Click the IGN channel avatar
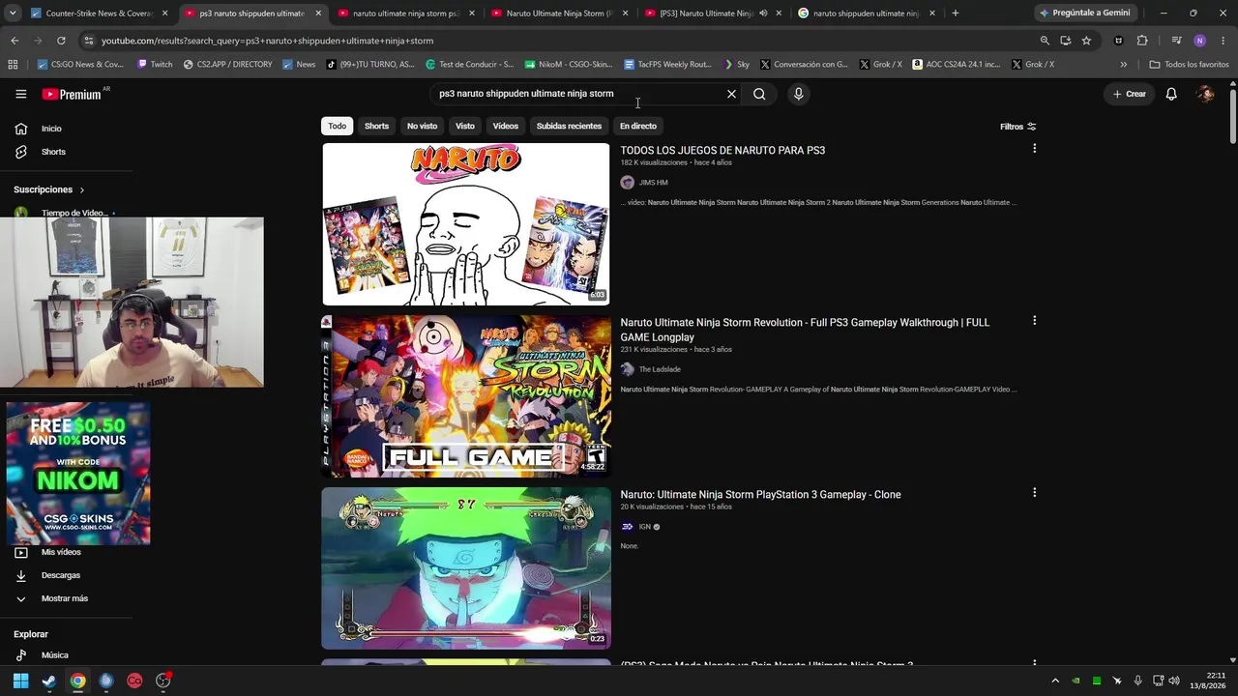 [x=627, y=527]
